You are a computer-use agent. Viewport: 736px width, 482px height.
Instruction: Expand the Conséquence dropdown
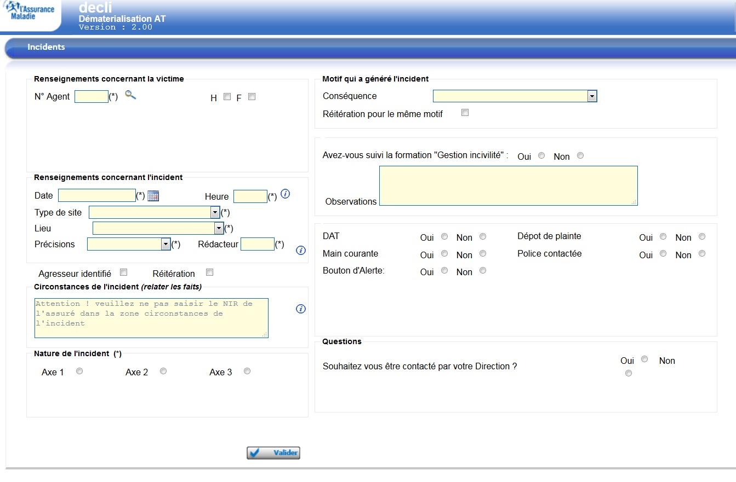[x=592, y=96]
